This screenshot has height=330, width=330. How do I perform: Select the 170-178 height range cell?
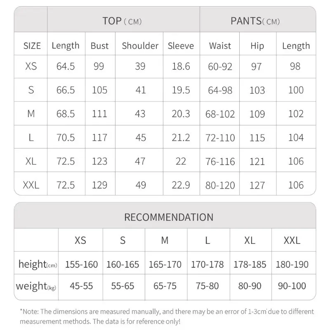click(x=207, y=264)
